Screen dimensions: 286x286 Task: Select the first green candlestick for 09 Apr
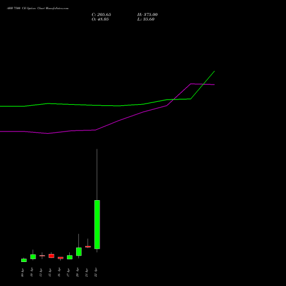click(24, 260)
